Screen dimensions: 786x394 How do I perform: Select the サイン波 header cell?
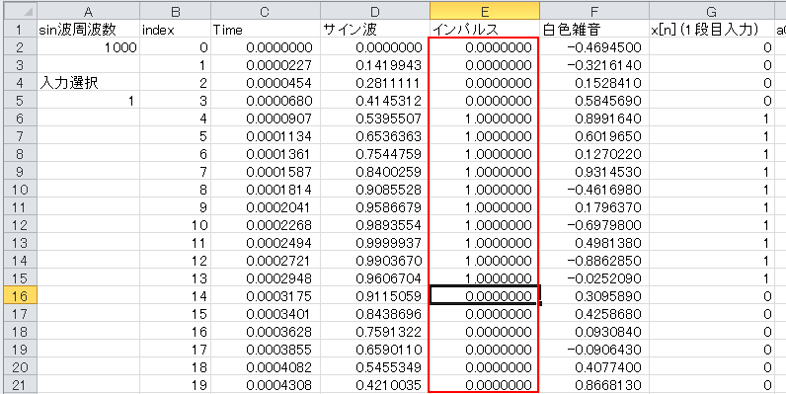pos(375,30)
